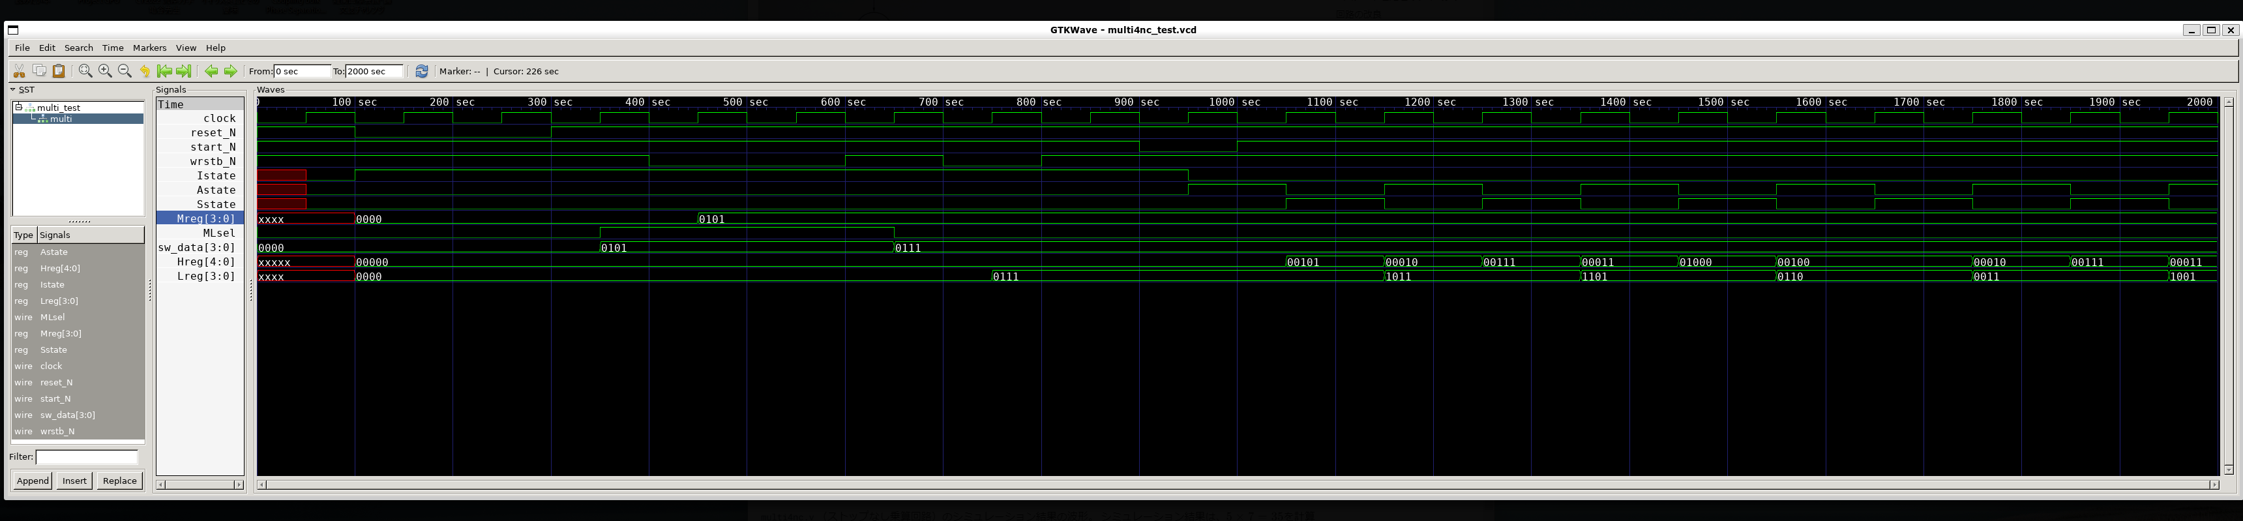
Task: Click into the From time field
Action: [302, 70]
